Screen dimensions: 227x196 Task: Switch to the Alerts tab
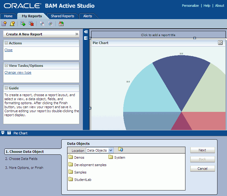click(87, 16)
